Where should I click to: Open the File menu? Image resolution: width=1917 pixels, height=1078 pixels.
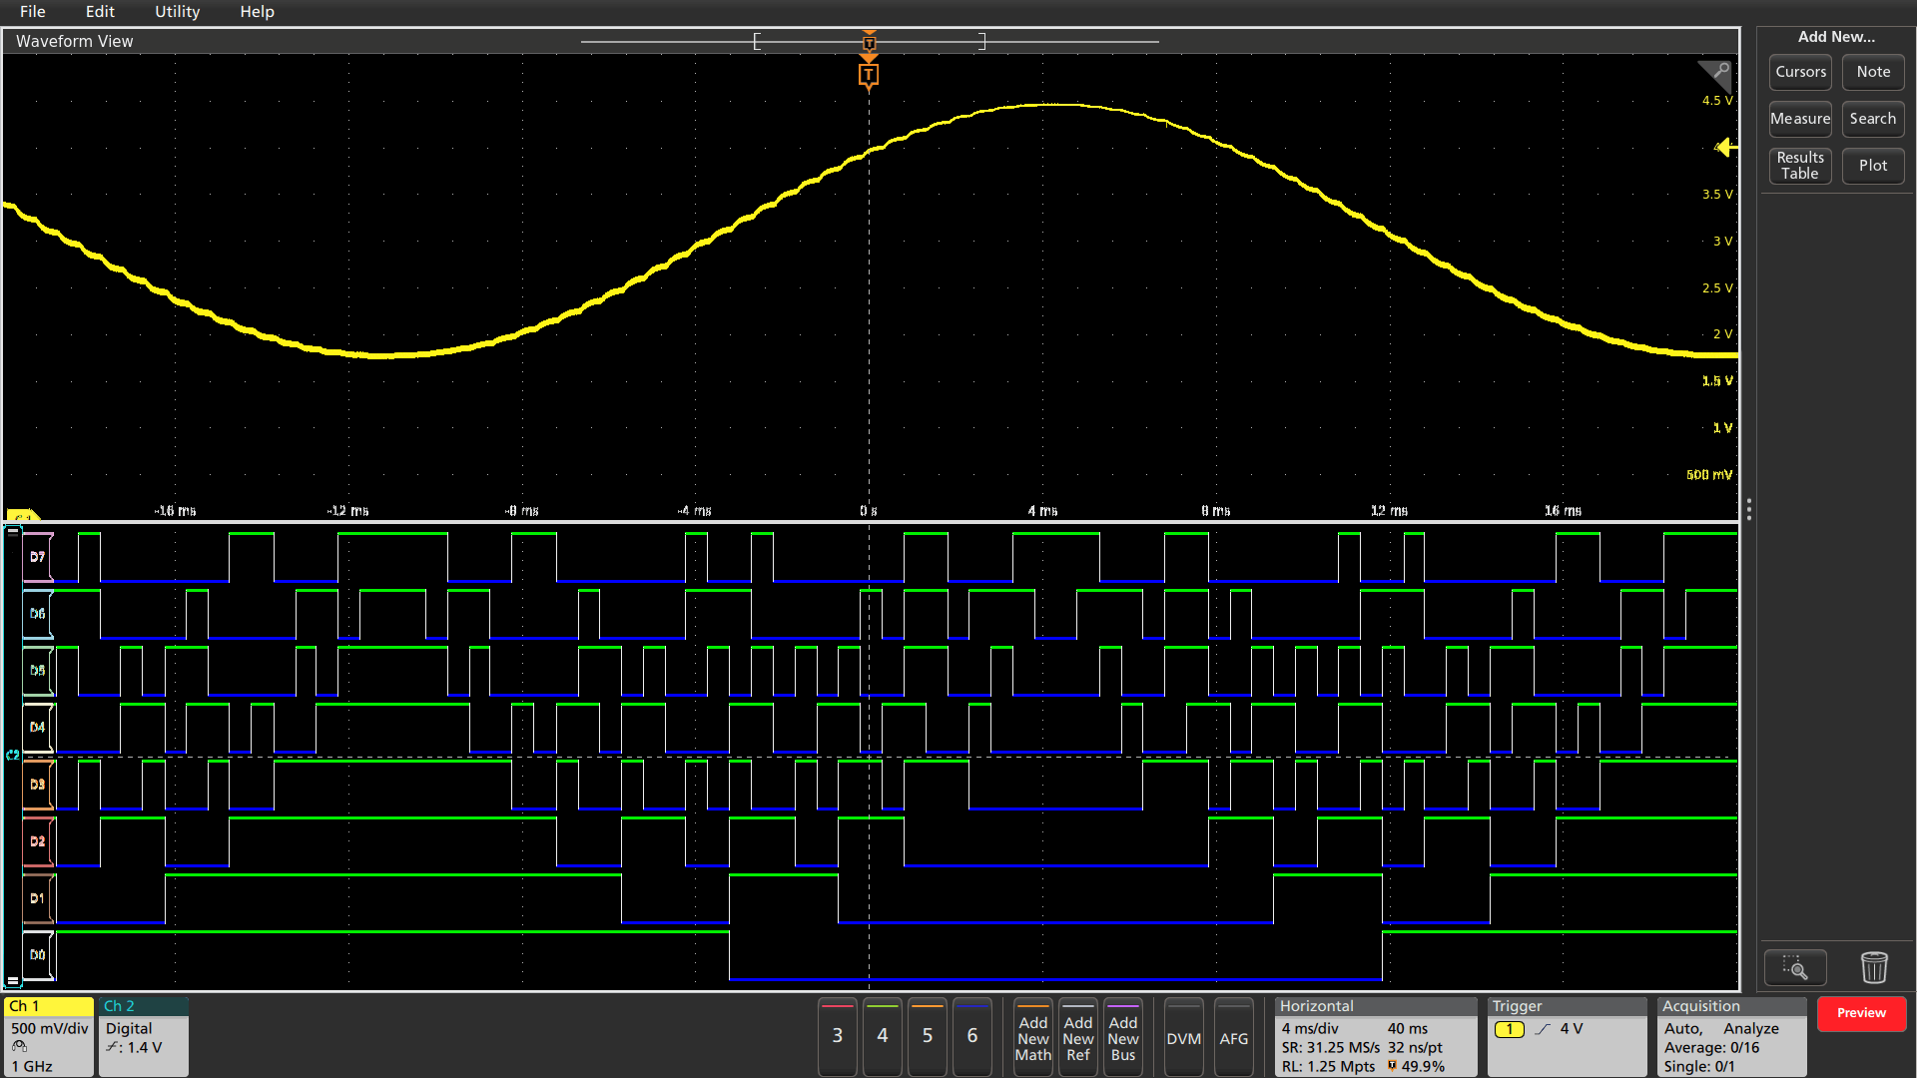33,12
